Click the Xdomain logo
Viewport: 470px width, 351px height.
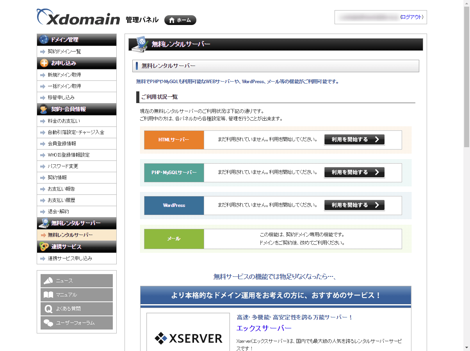pyautogui.click(x=78, y=18)
